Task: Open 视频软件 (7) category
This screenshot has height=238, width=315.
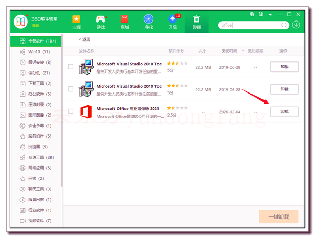Action: [x=36, y=221]
